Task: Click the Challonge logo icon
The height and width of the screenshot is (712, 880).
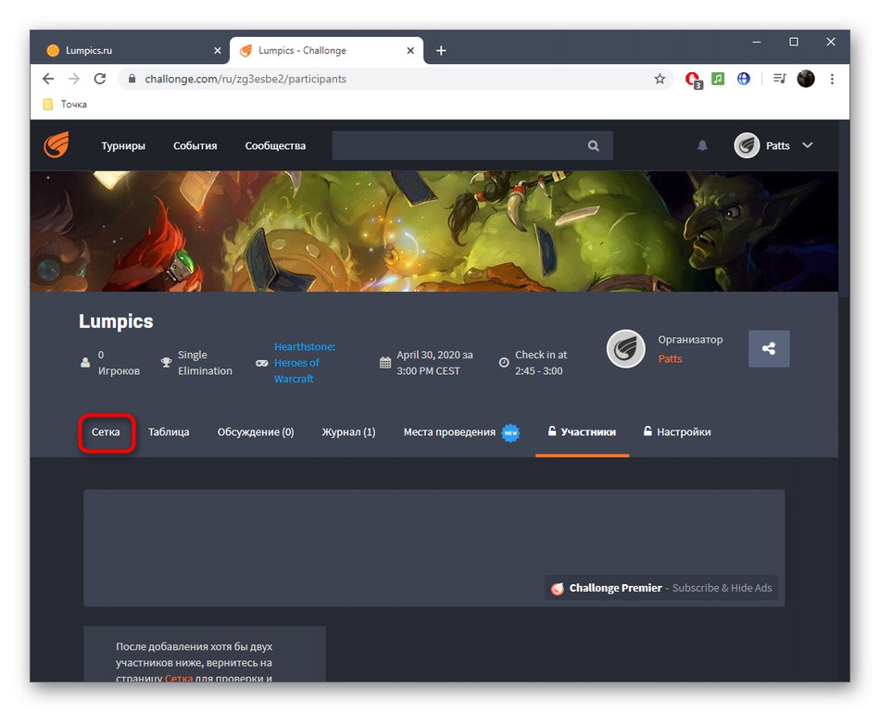Action: [57, 145]
